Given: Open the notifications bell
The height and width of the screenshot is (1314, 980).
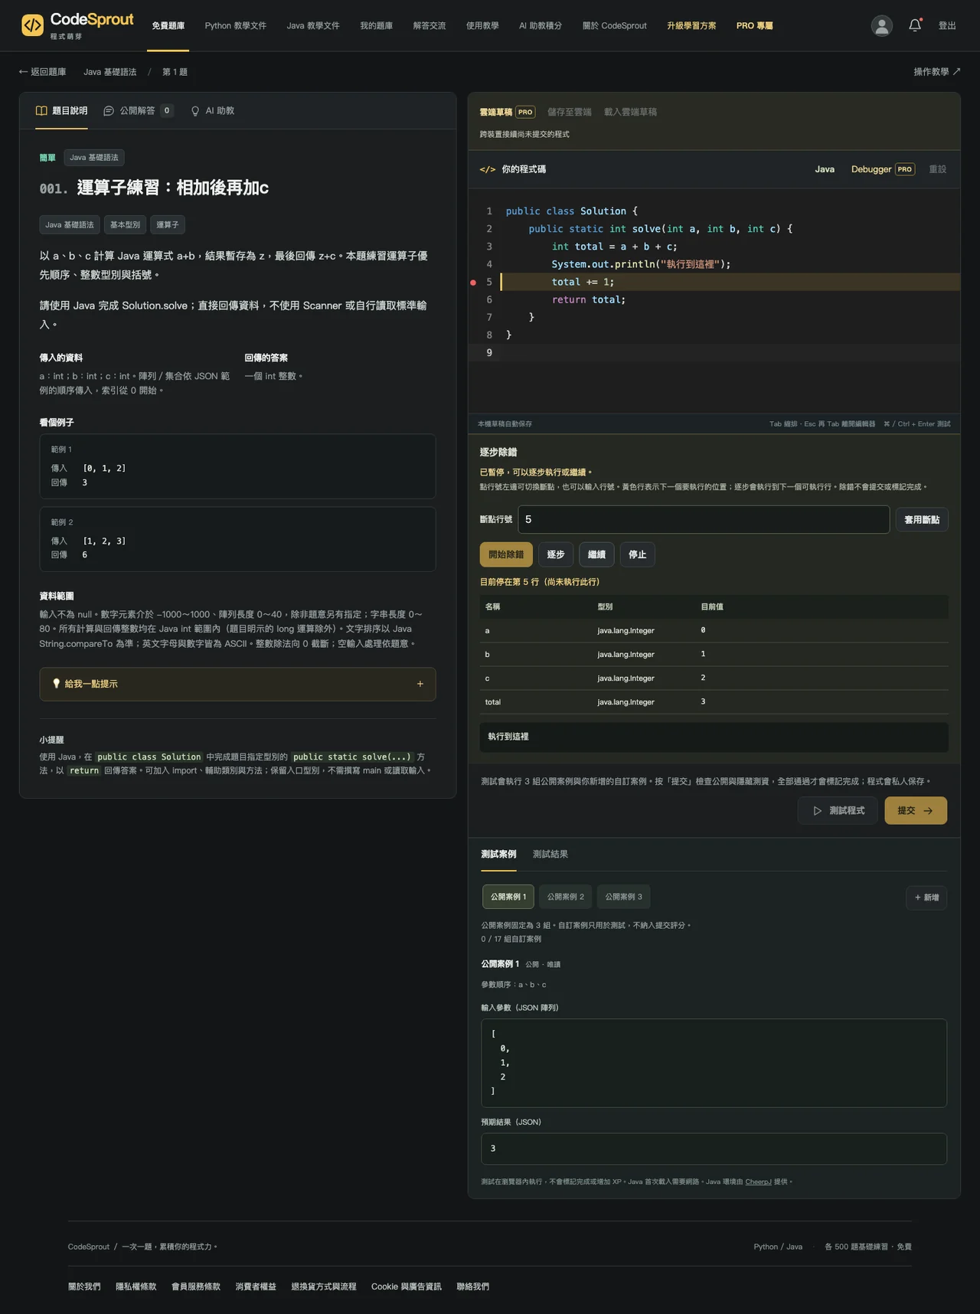Looking at the screenshot, I should (x=915, y=25).
